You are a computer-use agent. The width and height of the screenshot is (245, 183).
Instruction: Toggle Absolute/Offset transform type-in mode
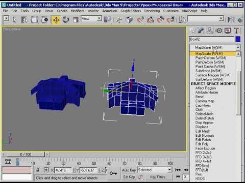pyautogui.click(x=46, y=170)
